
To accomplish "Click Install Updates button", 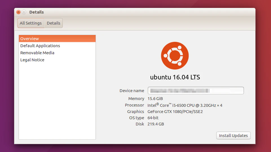I will 233,136.
